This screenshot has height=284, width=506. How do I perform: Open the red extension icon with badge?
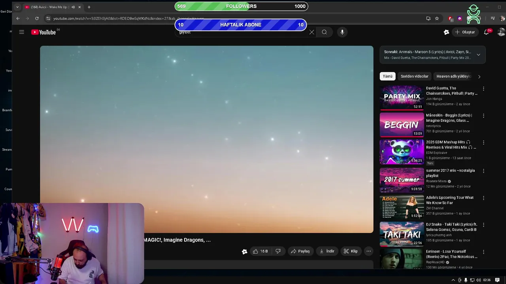(x=451, y=19)
